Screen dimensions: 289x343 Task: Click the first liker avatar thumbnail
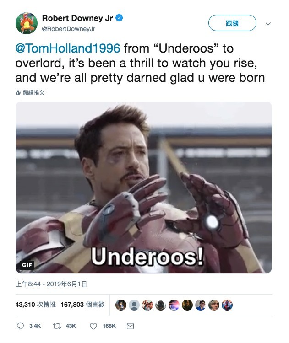click(x=121, y=305)
